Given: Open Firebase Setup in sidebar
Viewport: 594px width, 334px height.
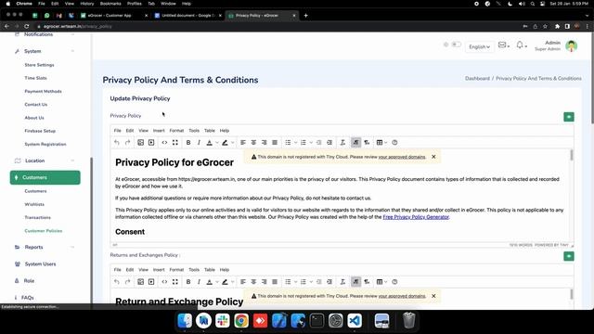Looking at the screenshot, I should coord(40,131).
